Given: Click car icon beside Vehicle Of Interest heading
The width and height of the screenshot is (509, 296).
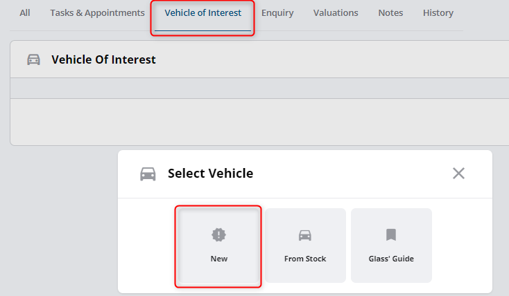Looking at the screenshot, I should 33,59.
